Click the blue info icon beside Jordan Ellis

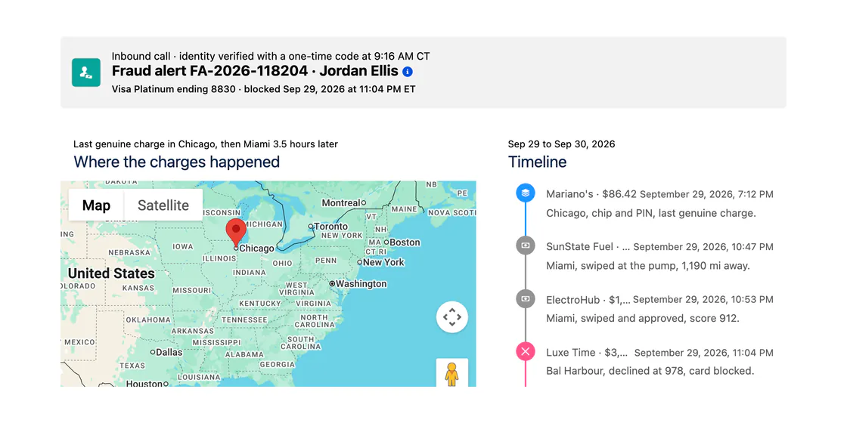(408, 72)
